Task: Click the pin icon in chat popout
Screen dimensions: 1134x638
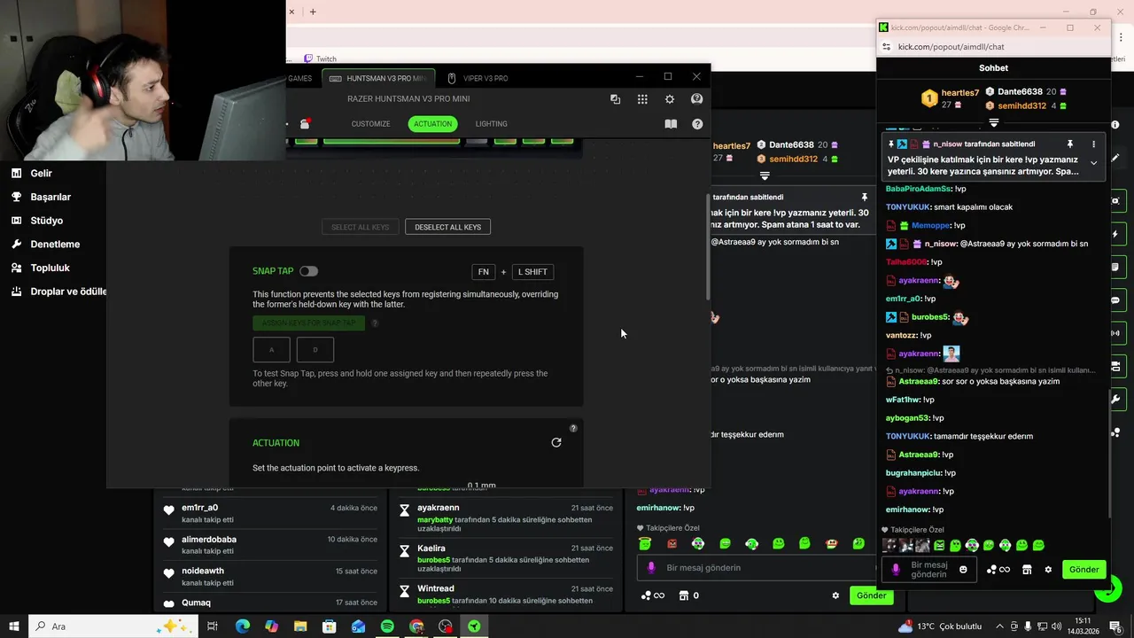Action: (1070, 144)
